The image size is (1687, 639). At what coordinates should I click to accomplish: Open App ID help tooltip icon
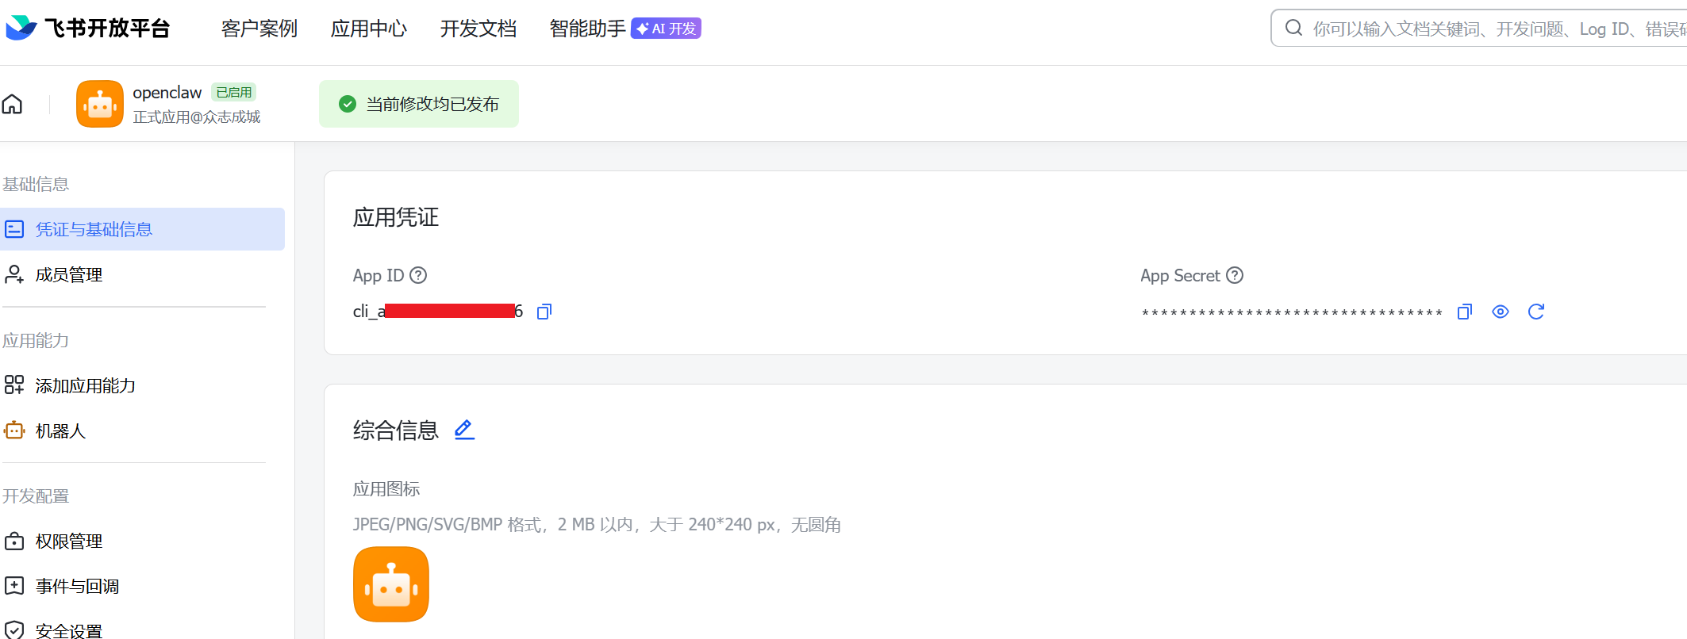[418, 275]
